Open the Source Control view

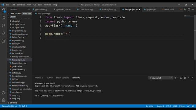pos(3,26)
